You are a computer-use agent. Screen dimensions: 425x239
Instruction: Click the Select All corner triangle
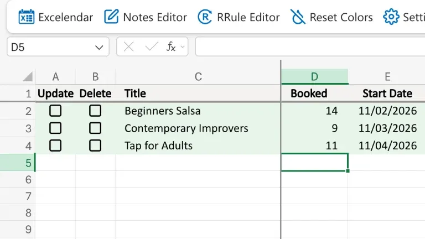click(x=28, y=76)
